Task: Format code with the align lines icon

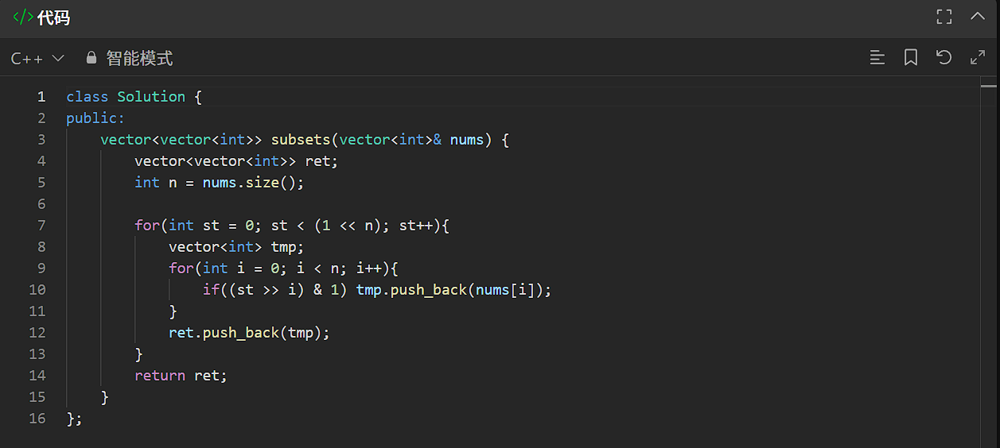Action: tap(877, 57)
